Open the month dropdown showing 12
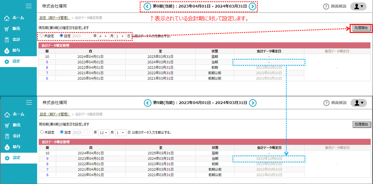 pos(104,132)
